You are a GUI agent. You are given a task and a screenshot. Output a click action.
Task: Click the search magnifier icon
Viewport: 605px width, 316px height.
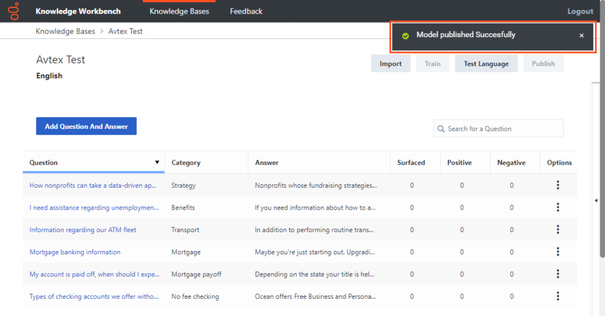point(441,129)
